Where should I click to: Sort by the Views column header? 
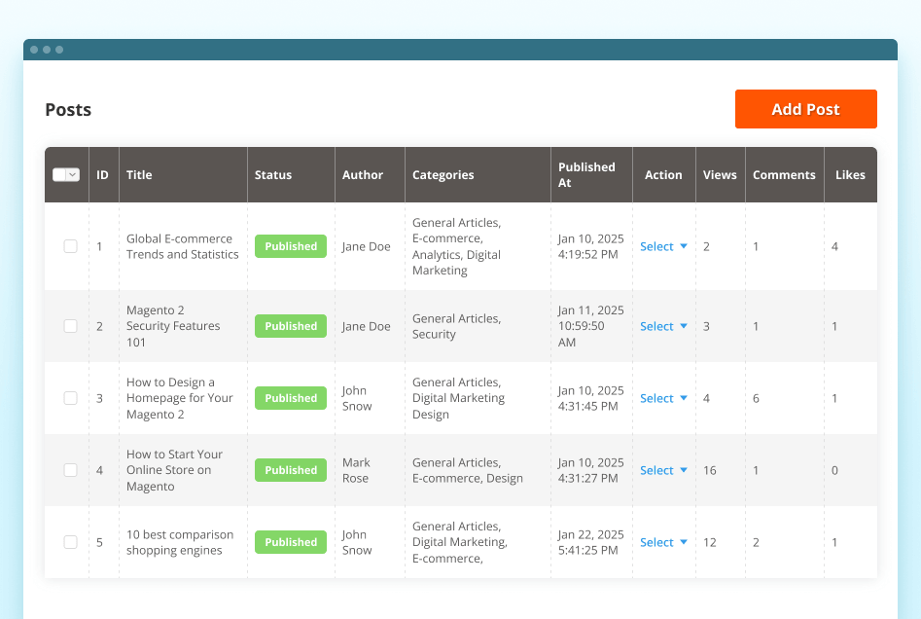pos(720,175)
